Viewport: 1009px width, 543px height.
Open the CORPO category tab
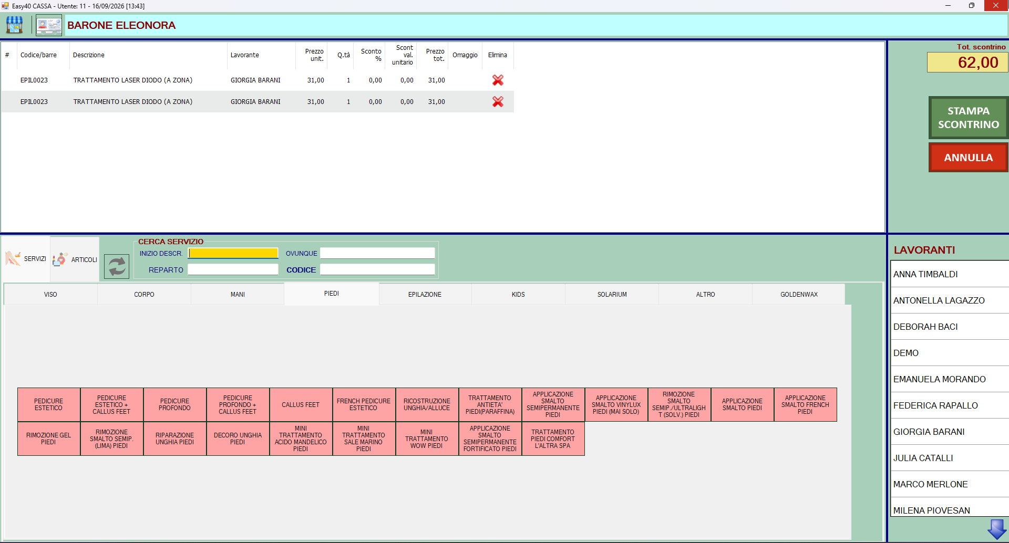144,295
